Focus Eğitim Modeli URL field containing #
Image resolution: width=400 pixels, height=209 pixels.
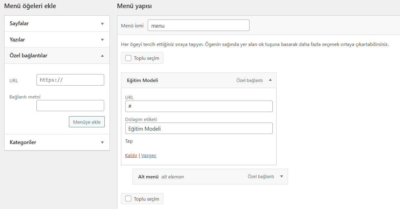coord(199,106)
